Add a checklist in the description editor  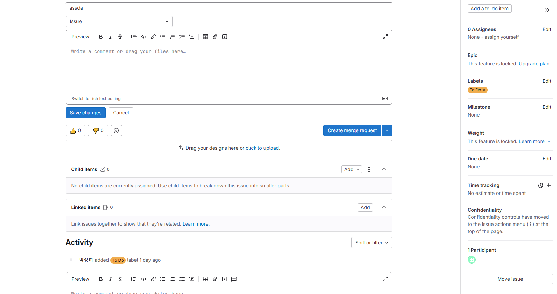coord(182,37)
